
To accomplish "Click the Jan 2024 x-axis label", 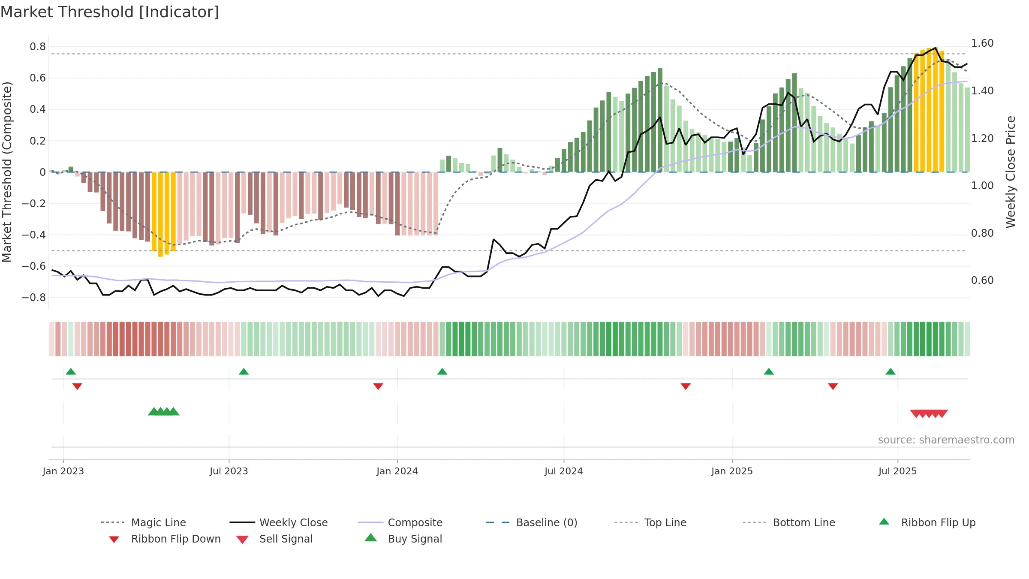I will tap(397, 471).
